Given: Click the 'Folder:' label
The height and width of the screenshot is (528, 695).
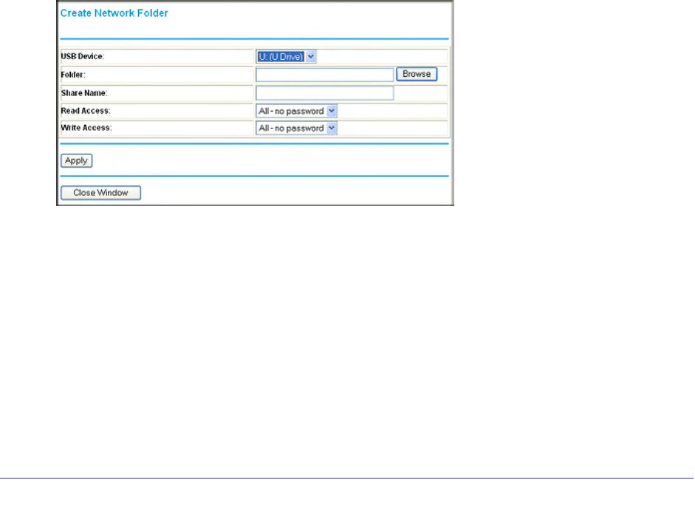Looking at the screenshot, I should [73, 75].
